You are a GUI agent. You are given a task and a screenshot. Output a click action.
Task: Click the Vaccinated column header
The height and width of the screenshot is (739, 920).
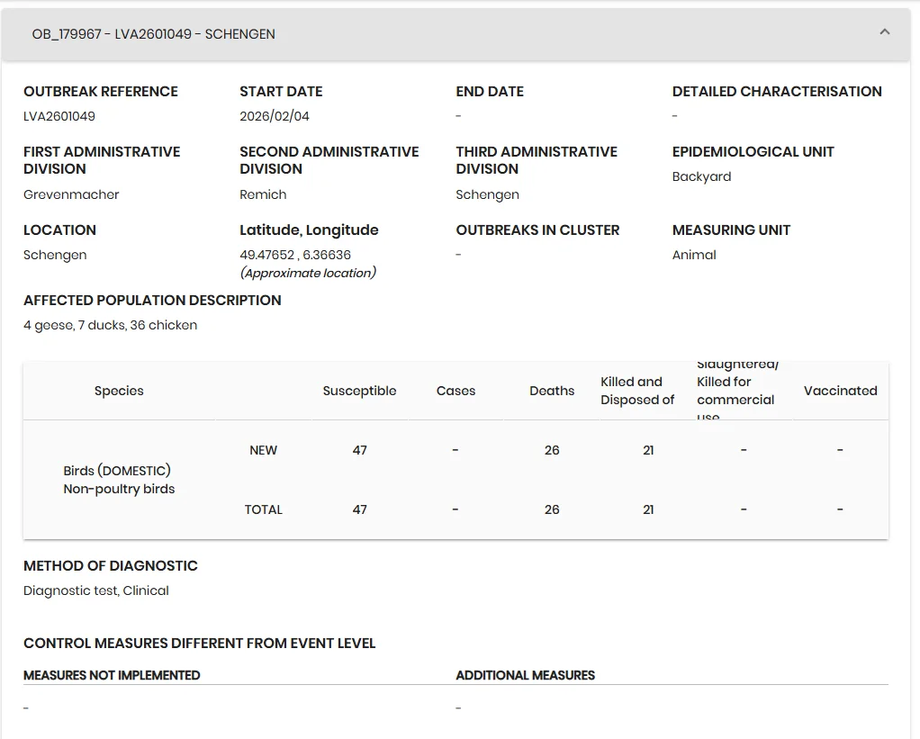(840, 391)
